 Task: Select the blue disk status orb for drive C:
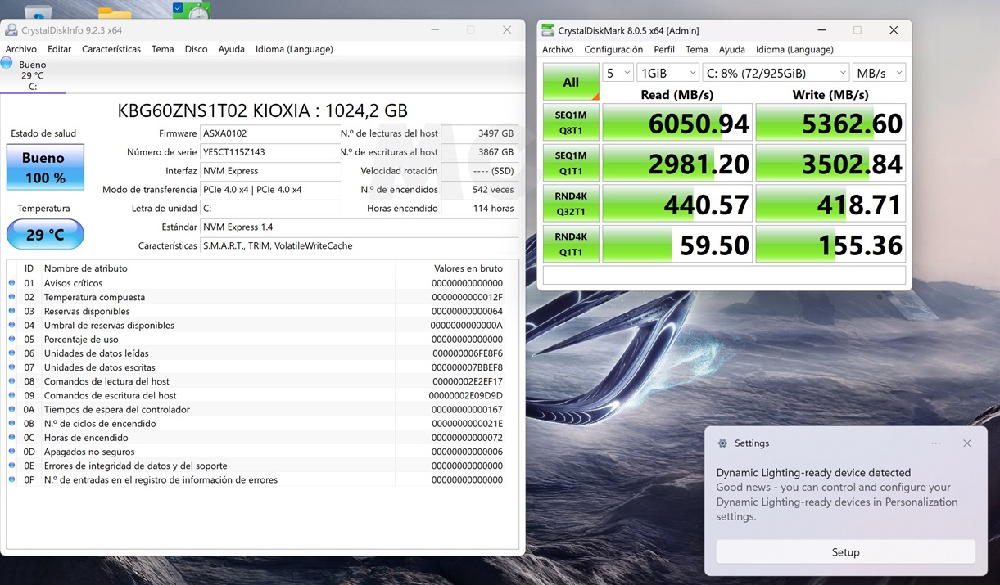point(7,63)
